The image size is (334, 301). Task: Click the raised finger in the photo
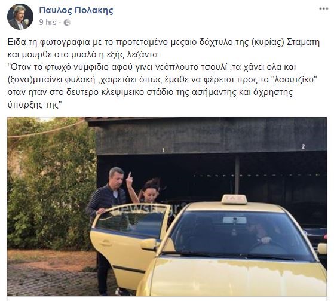(x=129, y=176)
